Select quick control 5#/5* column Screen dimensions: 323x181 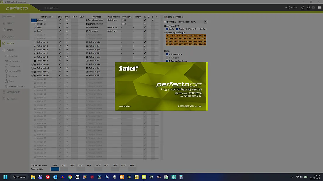[98, 165]
